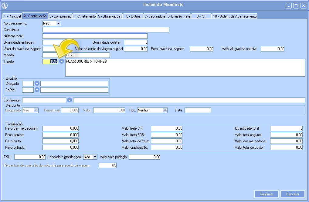Open lookup for Saída user
The image size is (309, 202).
pos(37,90)
